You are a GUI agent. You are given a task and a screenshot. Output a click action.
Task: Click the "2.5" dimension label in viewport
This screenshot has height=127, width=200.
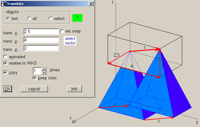[x=117, y=55]
